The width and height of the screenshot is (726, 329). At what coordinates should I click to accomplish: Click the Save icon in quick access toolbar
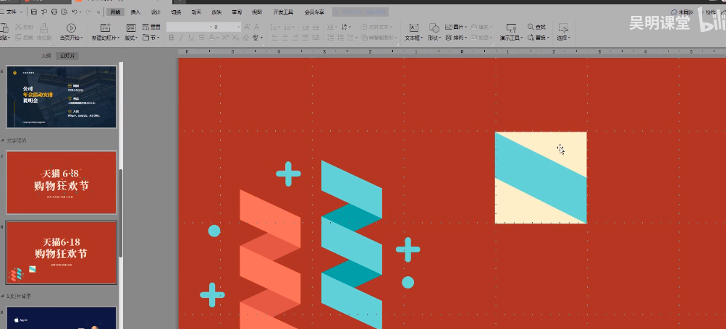(34, 12)
